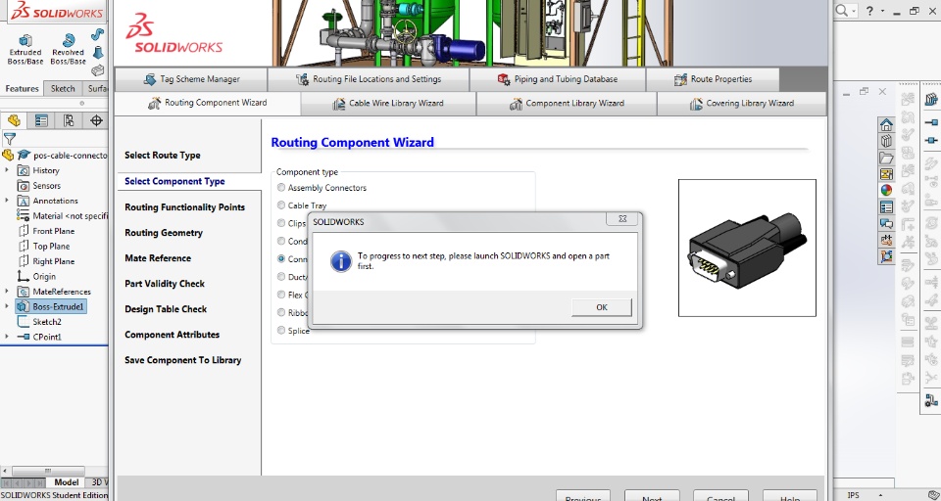Select the Clips radio button
941x501 pixels.
(281, 223)
